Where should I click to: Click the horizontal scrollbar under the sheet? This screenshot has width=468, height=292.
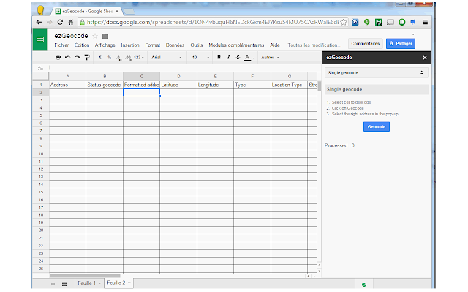coord(85,276)
